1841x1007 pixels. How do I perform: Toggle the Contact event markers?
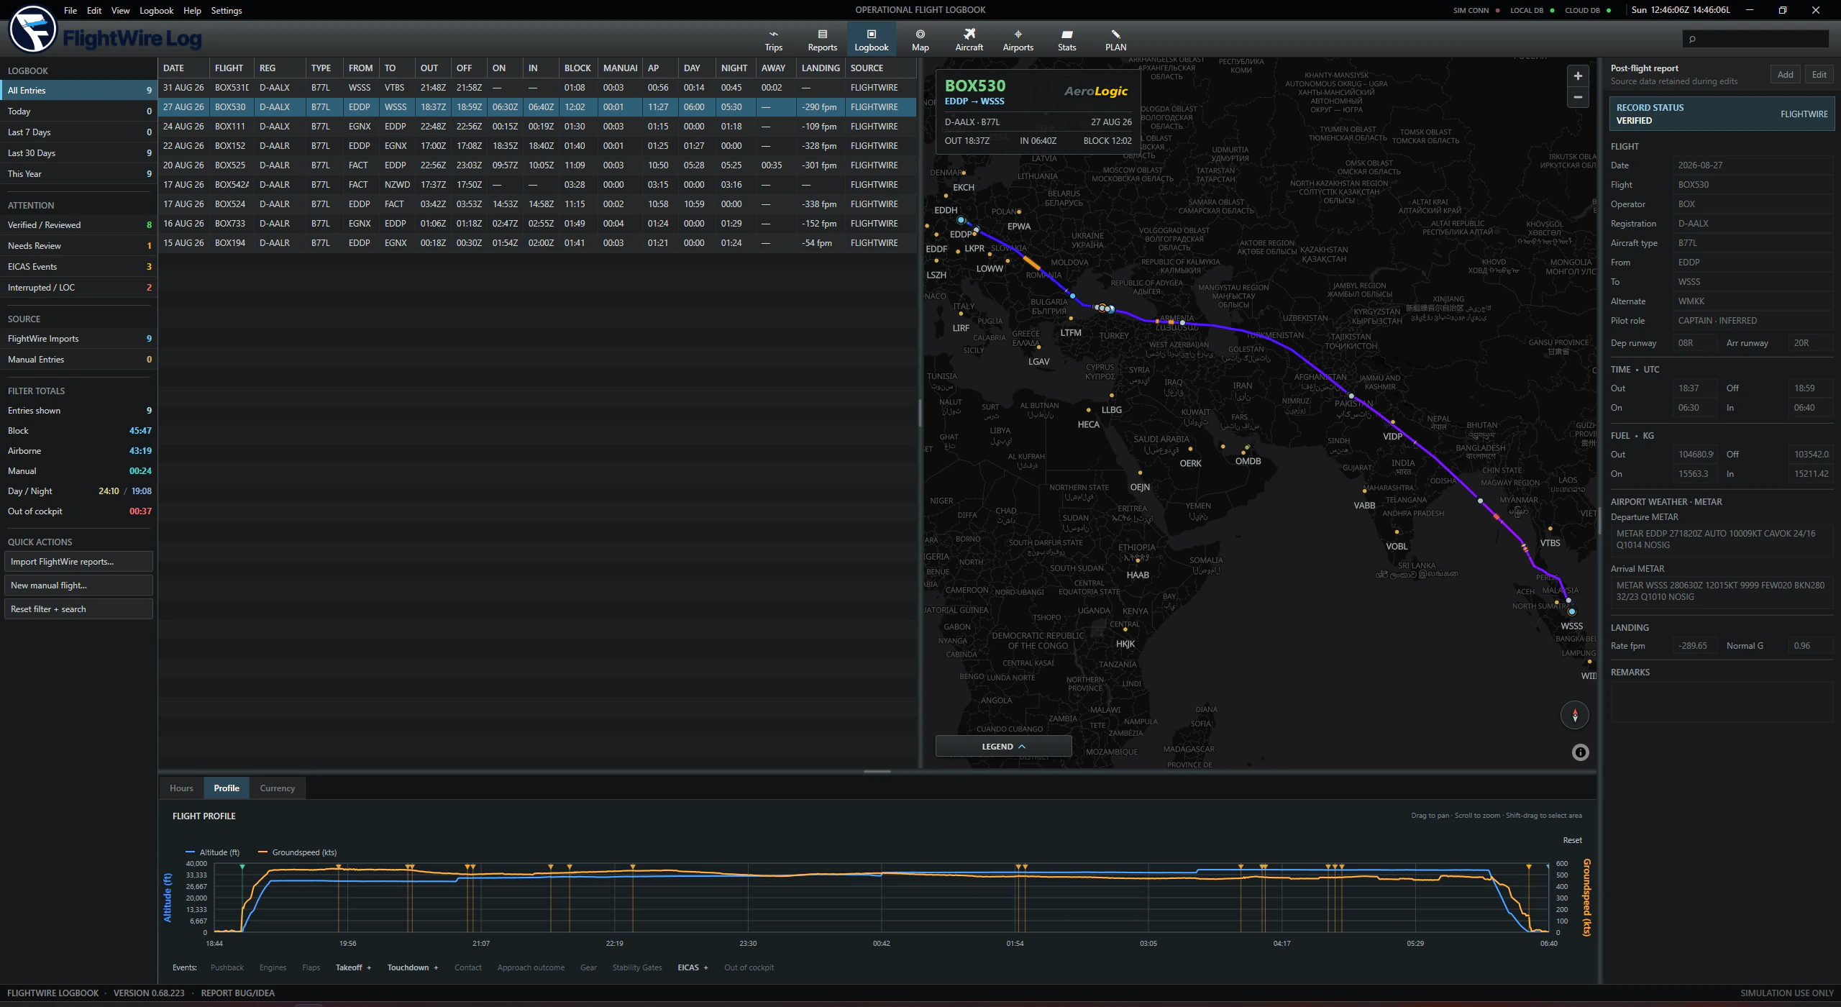pos(467,967)
